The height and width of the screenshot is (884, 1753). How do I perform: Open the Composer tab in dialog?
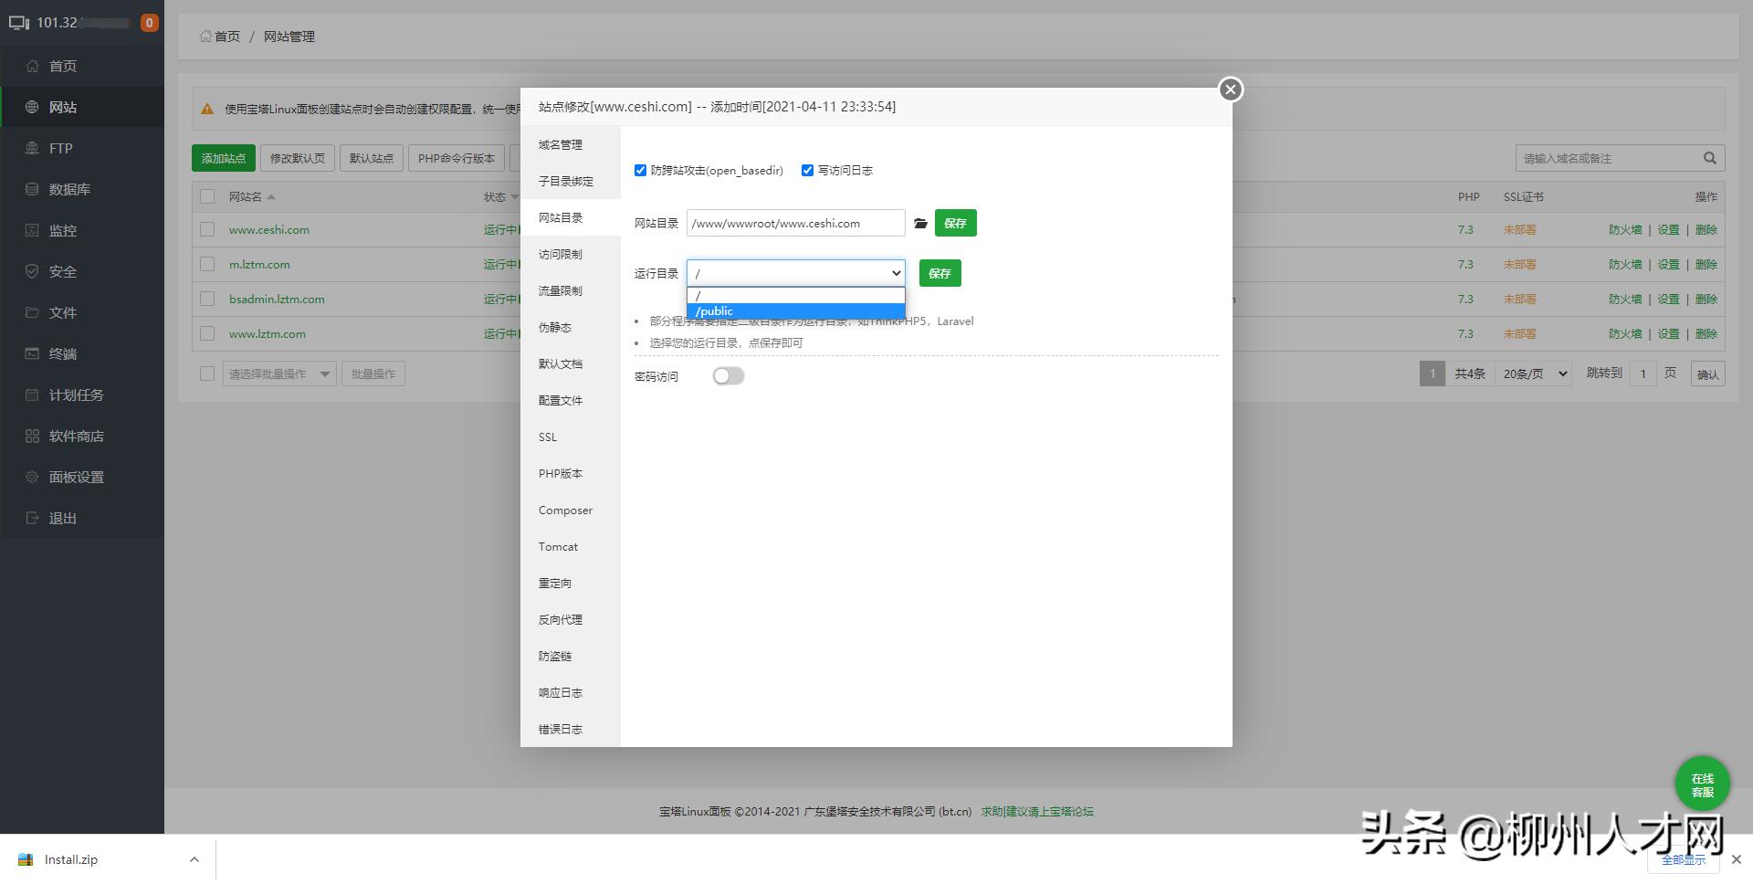565,510
